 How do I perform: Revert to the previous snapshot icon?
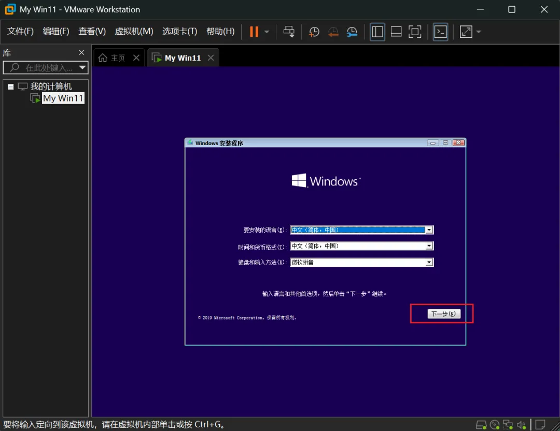point(333,32)
